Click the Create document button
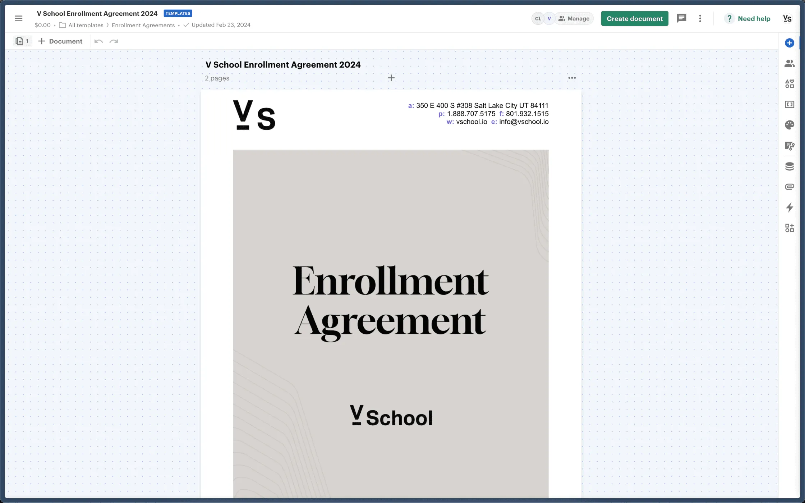This screenshot has width=805, height=503. pyautogui.click(x=635, y=18)
